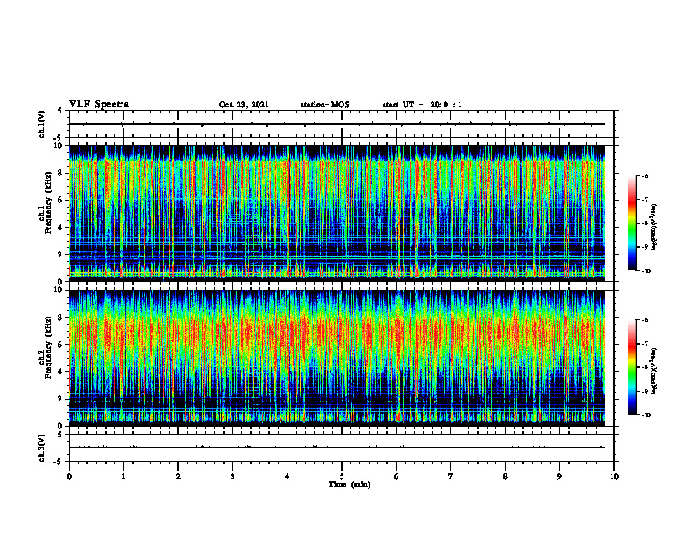The width and height of the screenshot is (692, 534).
Task: Click the time axis tick label '2'
Action: [178, 476]
